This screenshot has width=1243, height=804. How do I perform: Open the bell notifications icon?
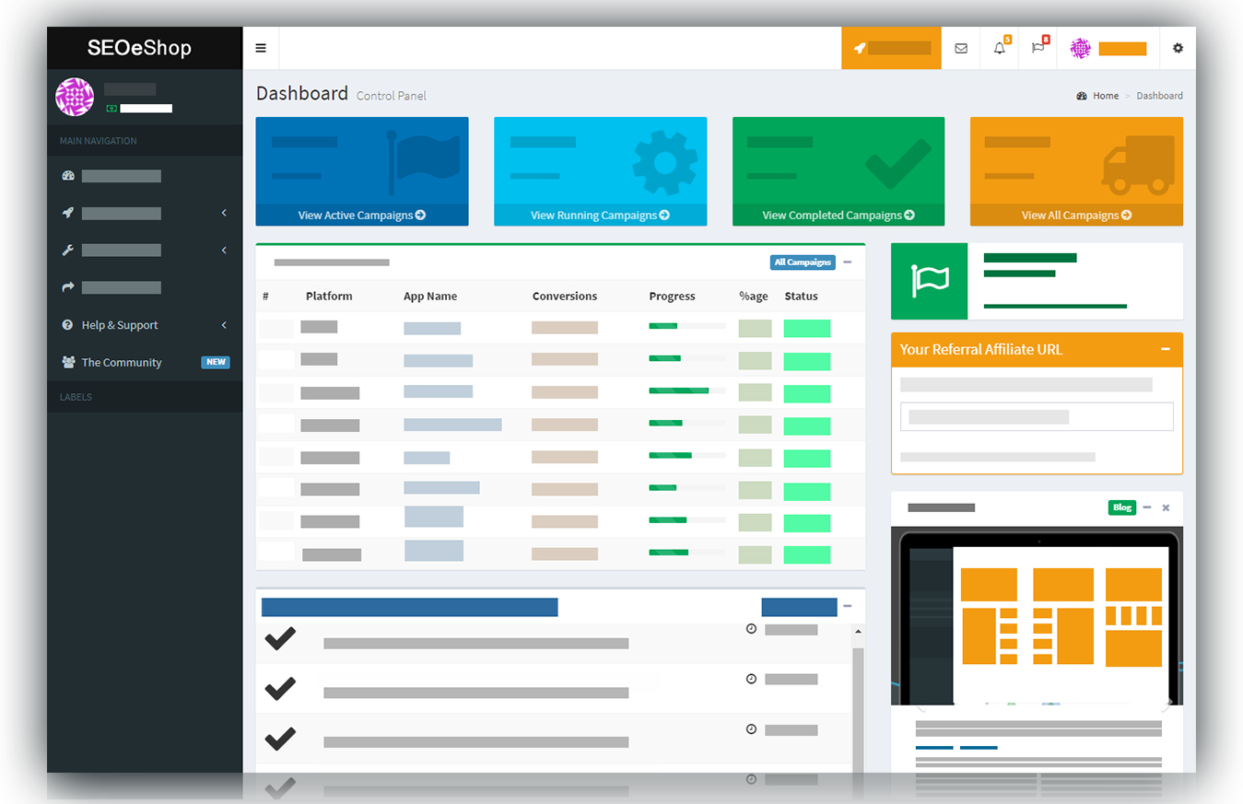[x=1000, y=48]
